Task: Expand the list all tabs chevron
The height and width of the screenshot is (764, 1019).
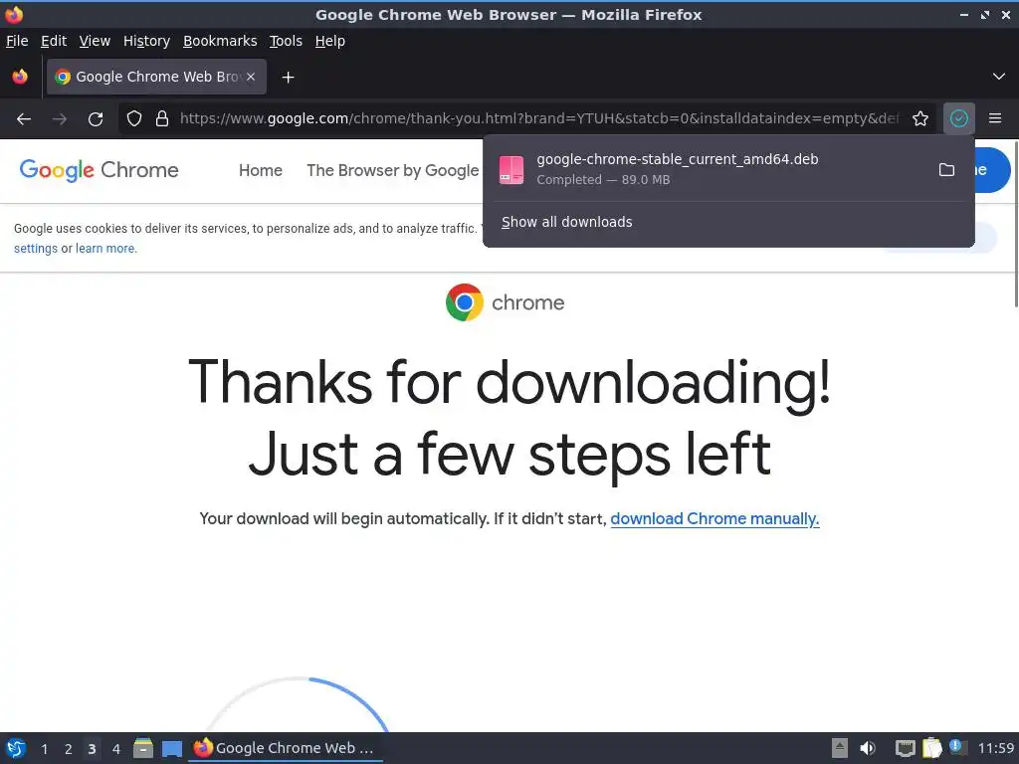Action: pyautogui.click(x=999, y=77)
